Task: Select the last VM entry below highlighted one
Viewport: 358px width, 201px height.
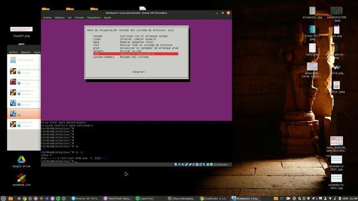Action: click(x=24, y=124)
